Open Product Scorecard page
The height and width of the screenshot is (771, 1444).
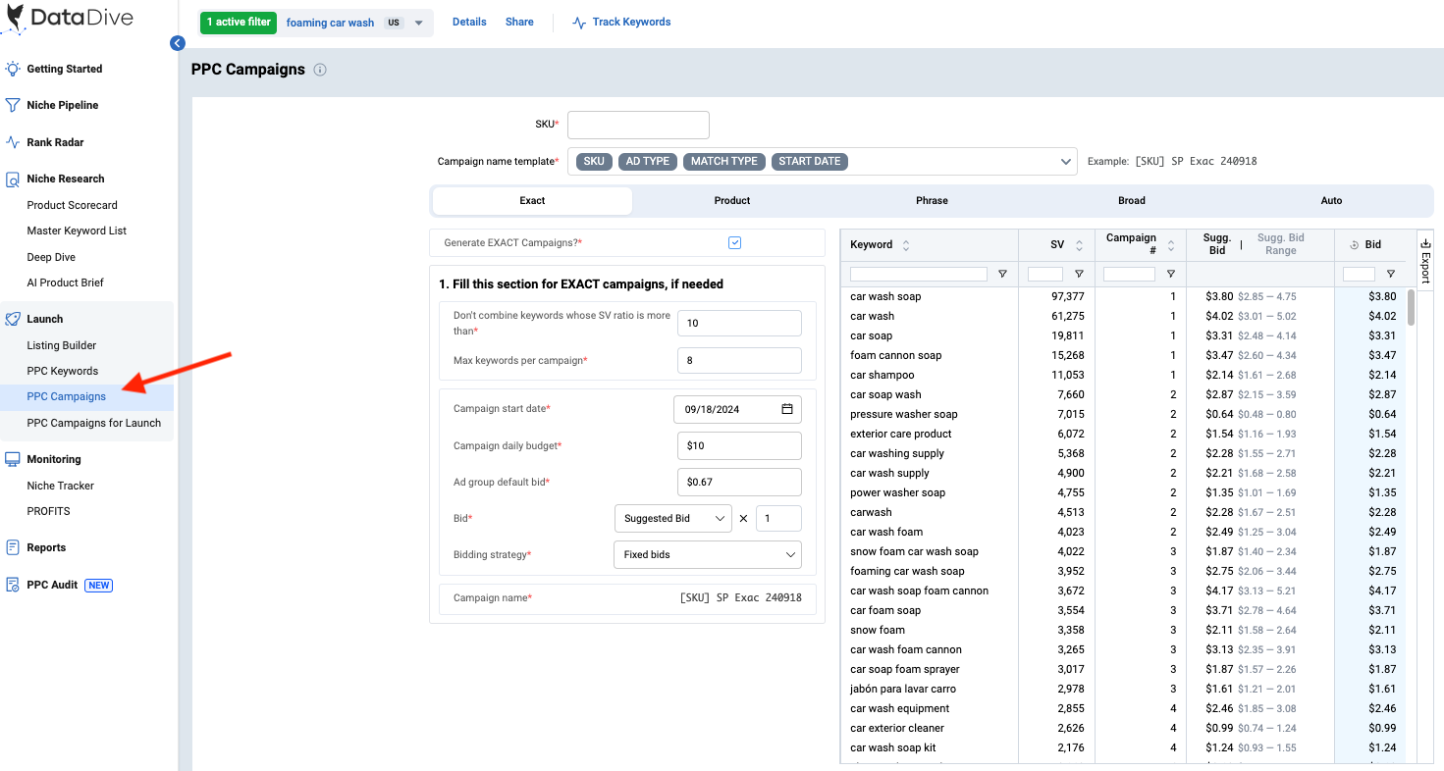[x=73, y=205]
